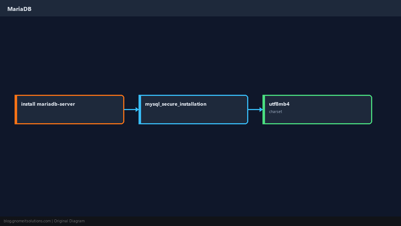Click the arrow from install to mysql_secure_installation

coord(132,109)
